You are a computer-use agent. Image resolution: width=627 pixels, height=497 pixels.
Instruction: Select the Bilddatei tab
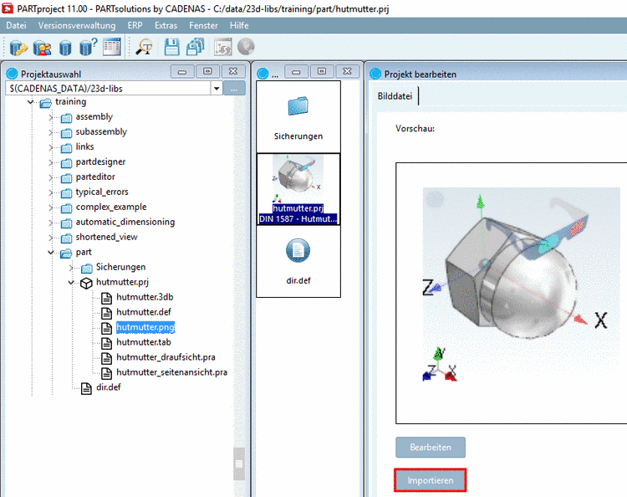(x=395, y=96)
